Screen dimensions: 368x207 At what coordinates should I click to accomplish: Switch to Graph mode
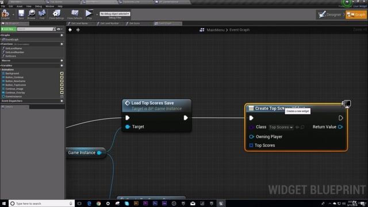(356, 14)
